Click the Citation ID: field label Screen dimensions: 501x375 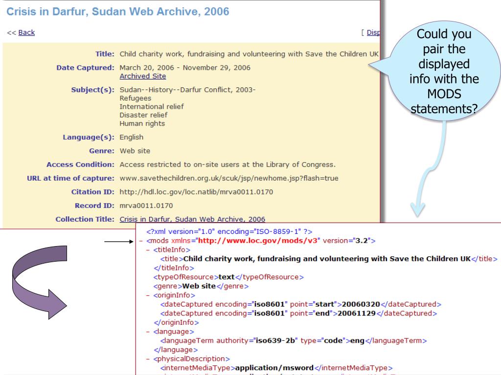92,192
